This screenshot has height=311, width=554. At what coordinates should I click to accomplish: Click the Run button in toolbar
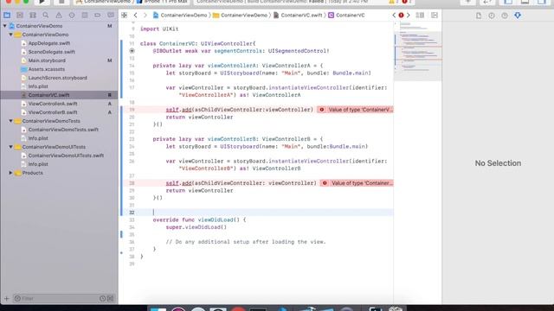click(x=42, y=2)
